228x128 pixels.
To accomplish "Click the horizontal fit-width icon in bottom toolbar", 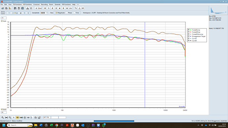I will (6, 117).
